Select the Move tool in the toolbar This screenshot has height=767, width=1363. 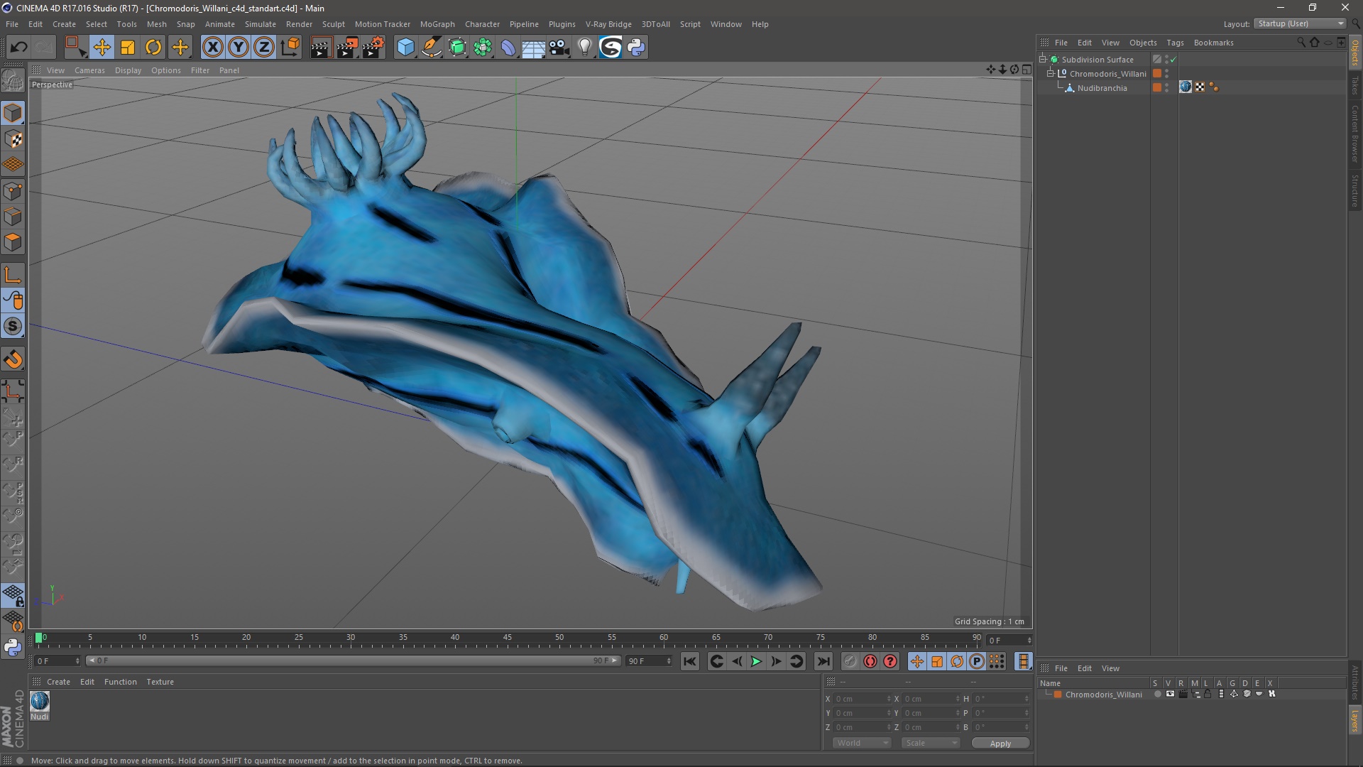[x=102, y=48]
